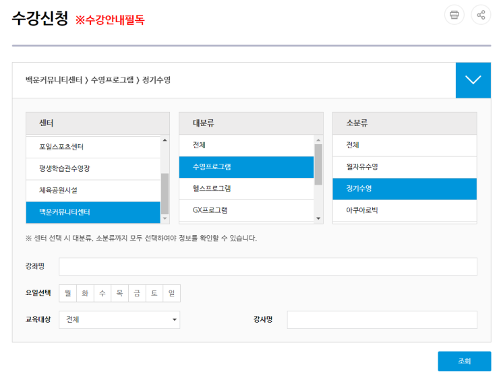
Task: Focus the 강좌명 input field
Action: (x=268, y=267)
